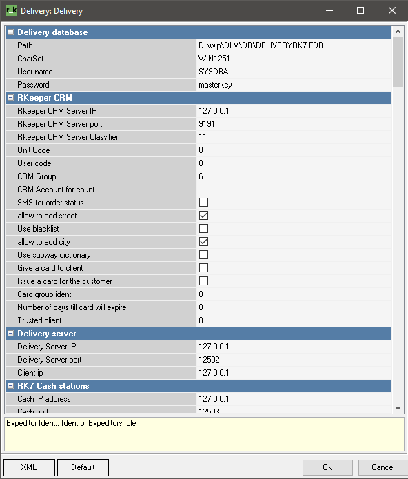The image size is (408, 479).
Task: Collapse the RKeeper CRM section
Action: (11, 98)
